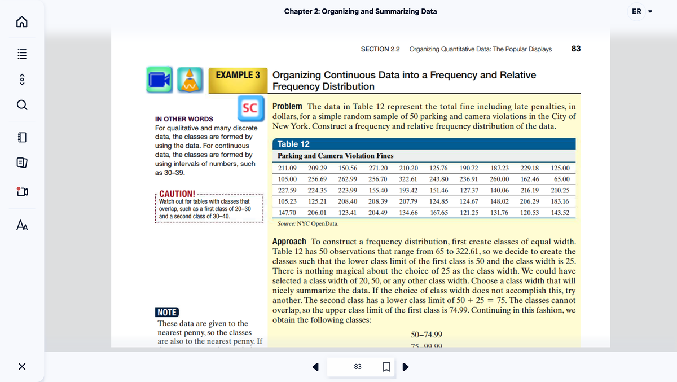Open the text display settings (Aa)
This screenshot has width=677, height=382.
coord(21,225)
